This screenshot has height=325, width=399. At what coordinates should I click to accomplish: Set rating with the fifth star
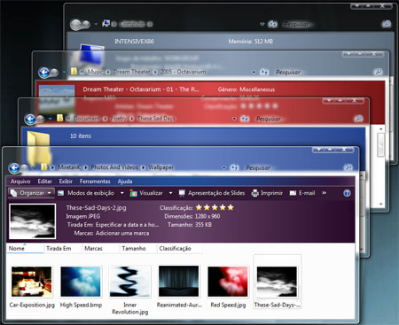(231, 207)
